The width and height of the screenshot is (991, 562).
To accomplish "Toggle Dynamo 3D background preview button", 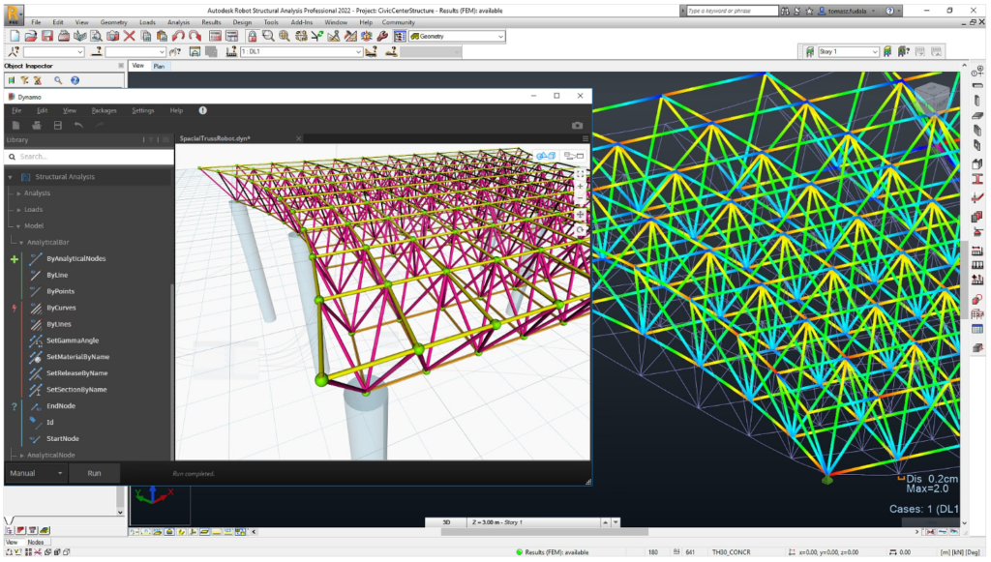I will click(x=546, y=156).
